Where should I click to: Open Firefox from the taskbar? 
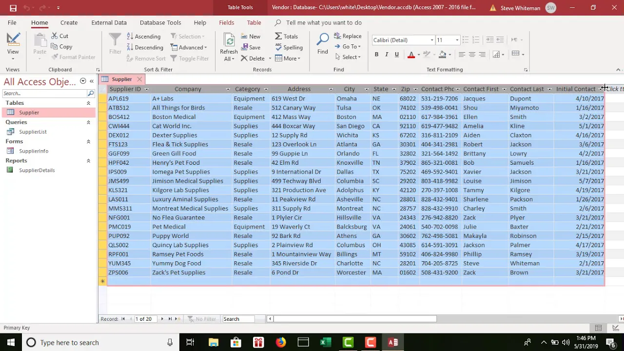tap(281, 343)
